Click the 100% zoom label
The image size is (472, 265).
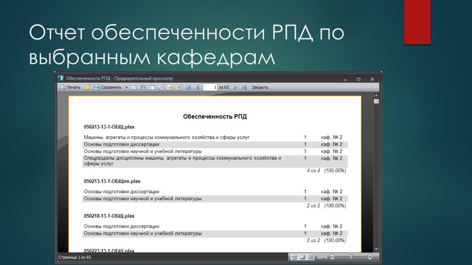click(x=322, y=257)
